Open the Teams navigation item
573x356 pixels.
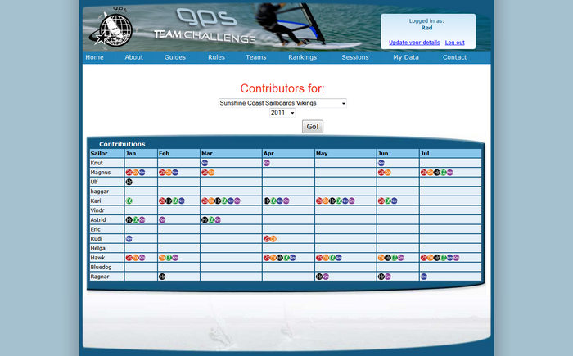click(x=255, y=57)
